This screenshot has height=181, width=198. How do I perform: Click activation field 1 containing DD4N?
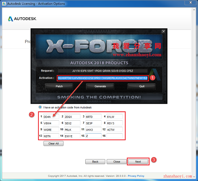click(51, 117)
